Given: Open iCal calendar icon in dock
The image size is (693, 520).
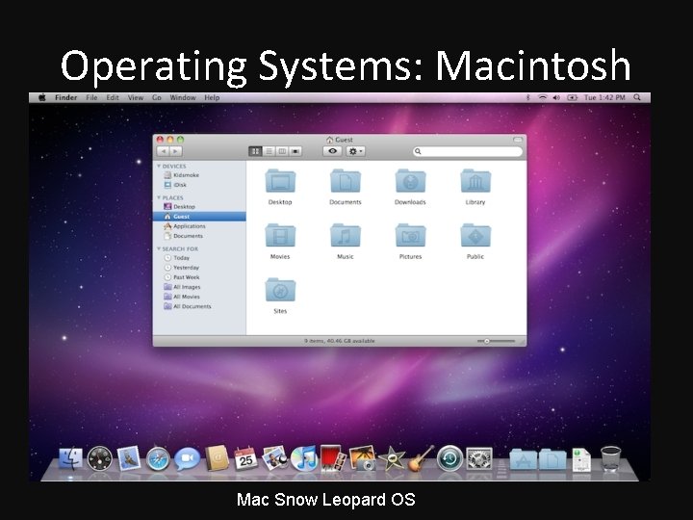Looking at the screenshot, I should pos(245,459).
